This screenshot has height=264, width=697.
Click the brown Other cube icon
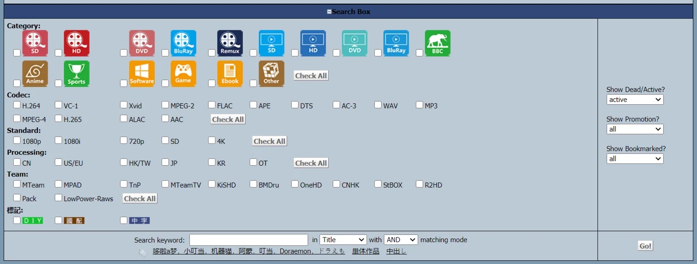[272, 74]
